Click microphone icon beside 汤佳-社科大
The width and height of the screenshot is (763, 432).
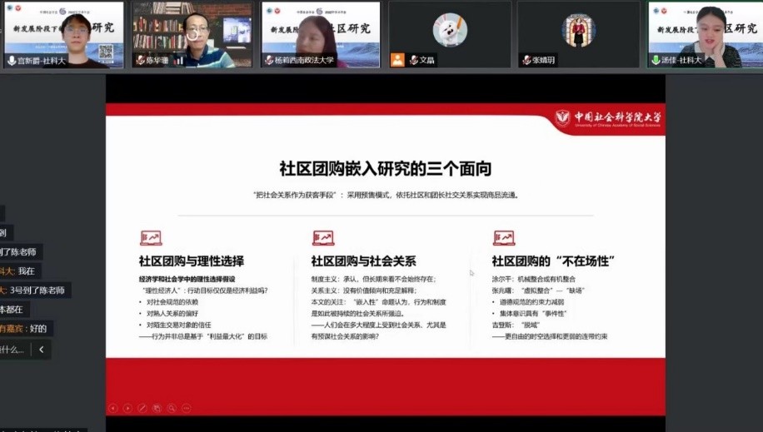(655, 61)
